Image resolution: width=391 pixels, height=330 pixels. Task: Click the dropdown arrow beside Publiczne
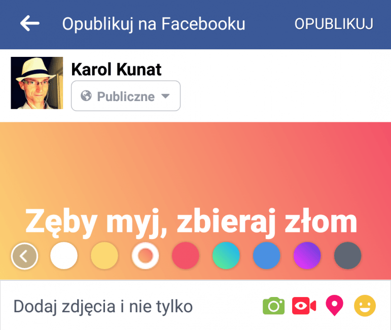pos(165,96)
